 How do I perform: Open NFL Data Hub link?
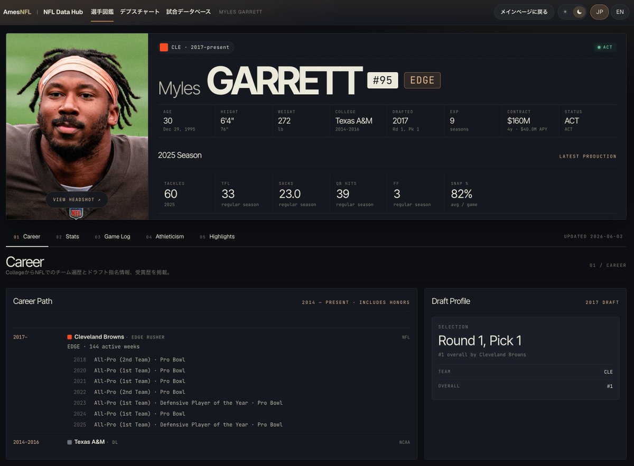point(63,12)
